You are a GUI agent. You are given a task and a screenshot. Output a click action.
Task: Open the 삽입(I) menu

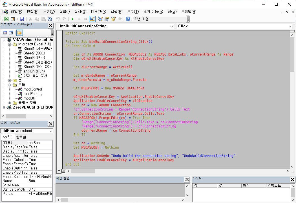tap(65, 12)
